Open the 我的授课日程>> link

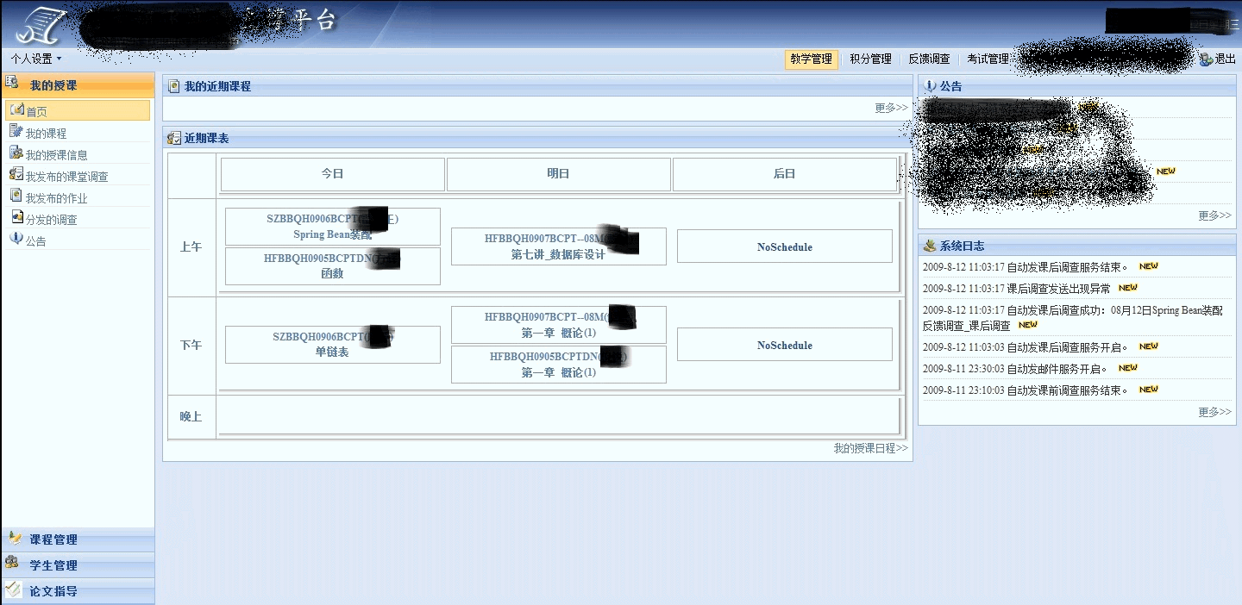tap(870, 448)
